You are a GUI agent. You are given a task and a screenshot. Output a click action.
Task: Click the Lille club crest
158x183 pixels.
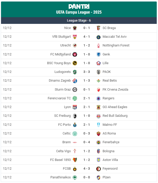99,63
